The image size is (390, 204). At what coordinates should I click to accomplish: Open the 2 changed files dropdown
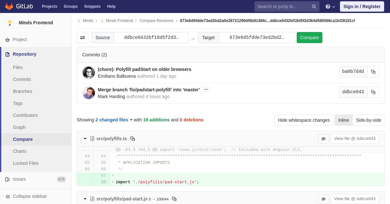tap(114, 120)
